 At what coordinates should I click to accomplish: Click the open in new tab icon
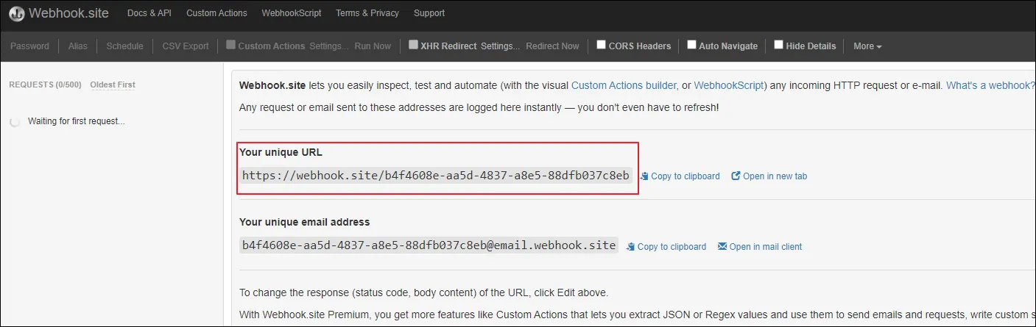(x=736, y=176)
